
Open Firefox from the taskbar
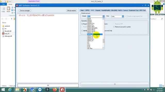pyautogui.click(x=55, y=90)
